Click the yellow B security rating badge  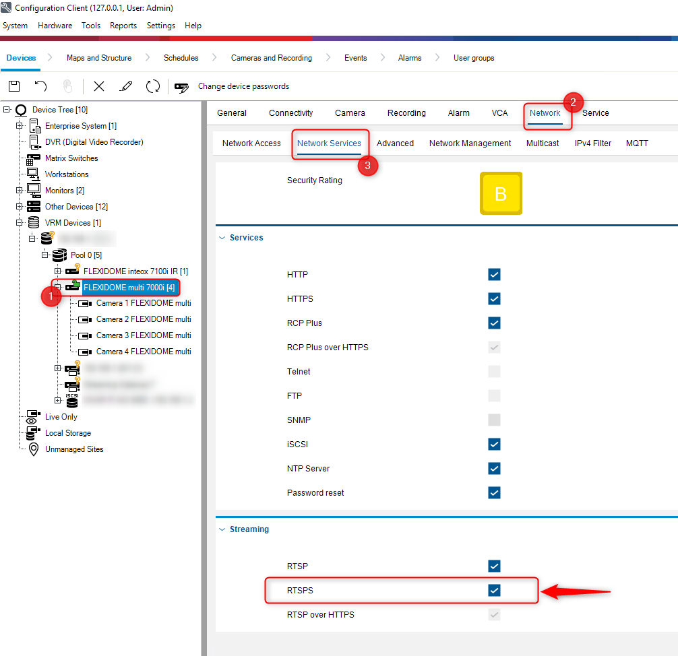pyautogui.click(x=501, y=194)
